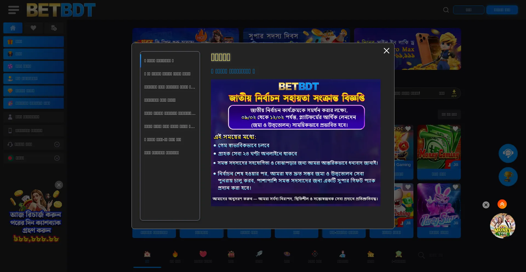Image resolution: width=526 pixels, height=272 pixels.
Task: Toggle heart on the Fishing game card
Action: click(x=408, y=187)
